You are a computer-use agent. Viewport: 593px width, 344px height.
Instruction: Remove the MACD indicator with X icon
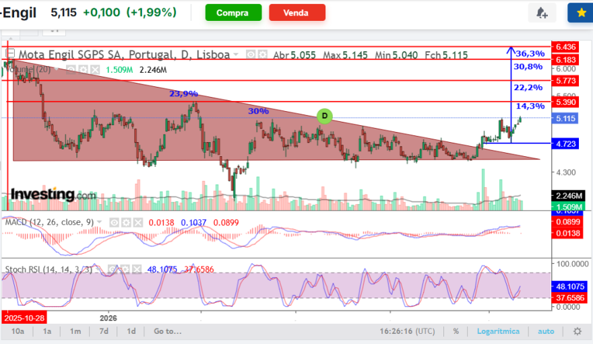coord(138,222)
